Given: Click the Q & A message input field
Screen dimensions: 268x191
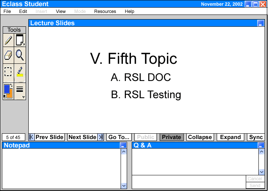Looking at the screenshot, I should pyautogui.click(x=188, y=182).
